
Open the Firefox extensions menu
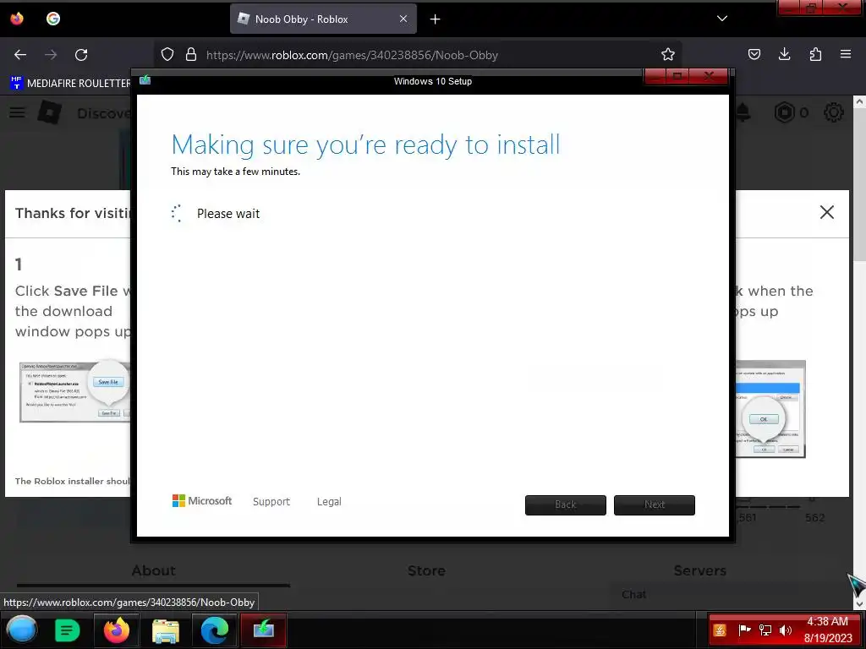pyautogui.click(x=815, y=54)
